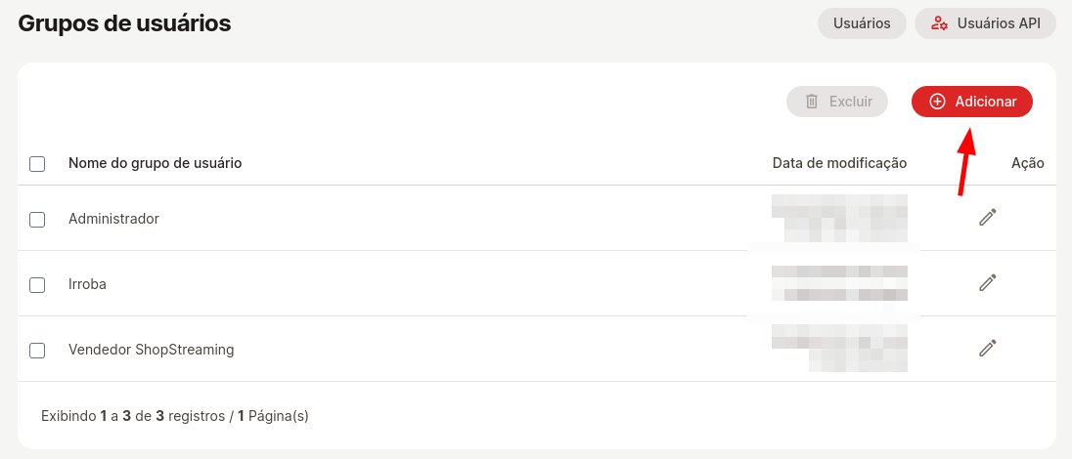Select the Vendedor ShopStreaming checkbox

[37, 351]
